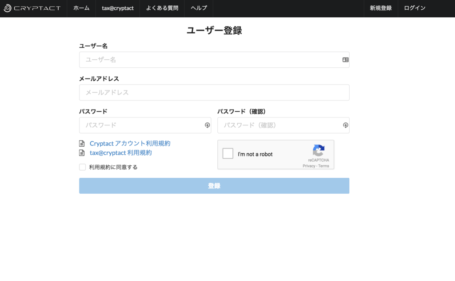455x281 pixels.
Task: Click document icon beside tax@cryptact 利用規約
Action: click(x=82, y=152)
